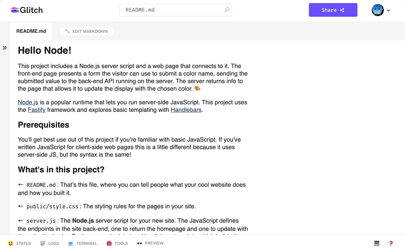Open the Status panel
Viewport: 405px width, 249px height.
point(19,244)
